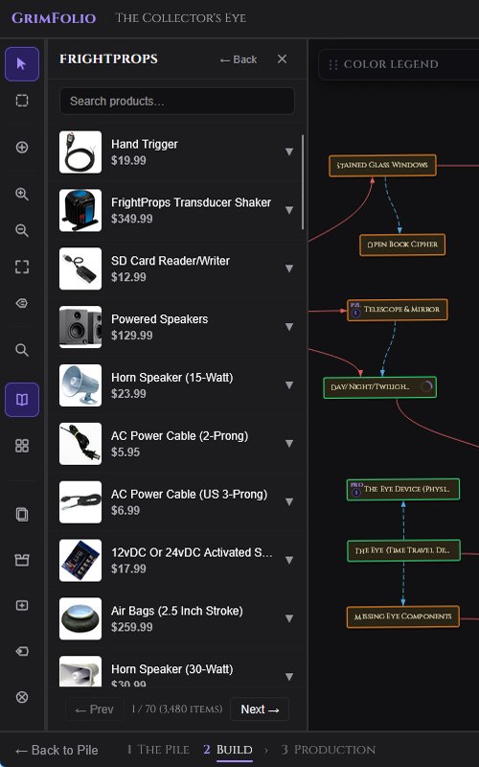
Task: Select the Missing Eye Components node
Action: [x=403, y=616]
